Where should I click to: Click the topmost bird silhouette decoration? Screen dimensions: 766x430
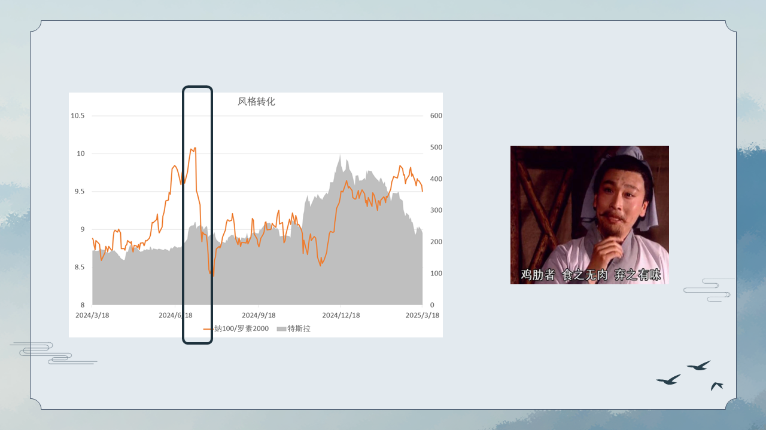point(698,365)
